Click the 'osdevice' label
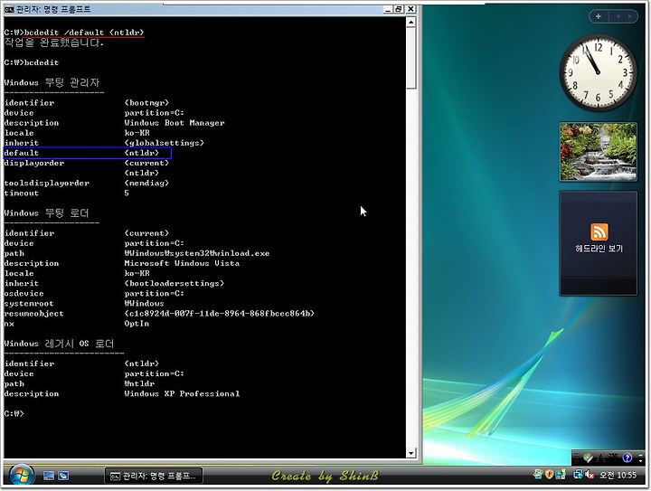Viewport: 651px width, 491px height. coord(24,294)
